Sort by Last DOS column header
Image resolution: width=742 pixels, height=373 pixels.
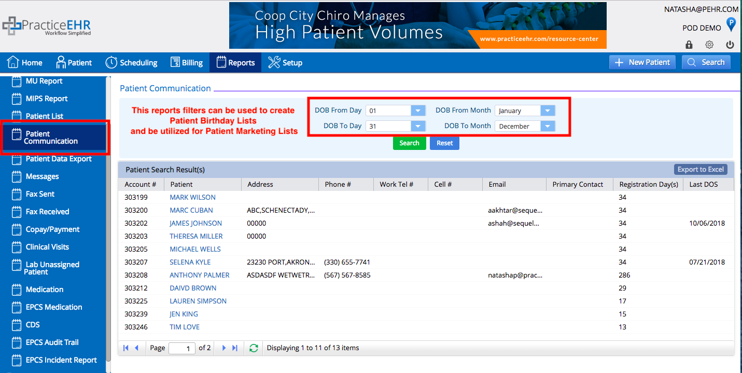click(x=708, y=184)
